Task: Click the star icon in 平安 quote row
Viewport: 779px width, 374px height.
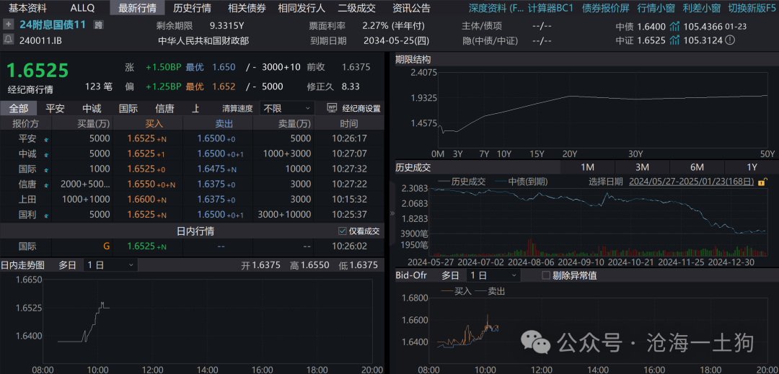Action: coord(47,138)
